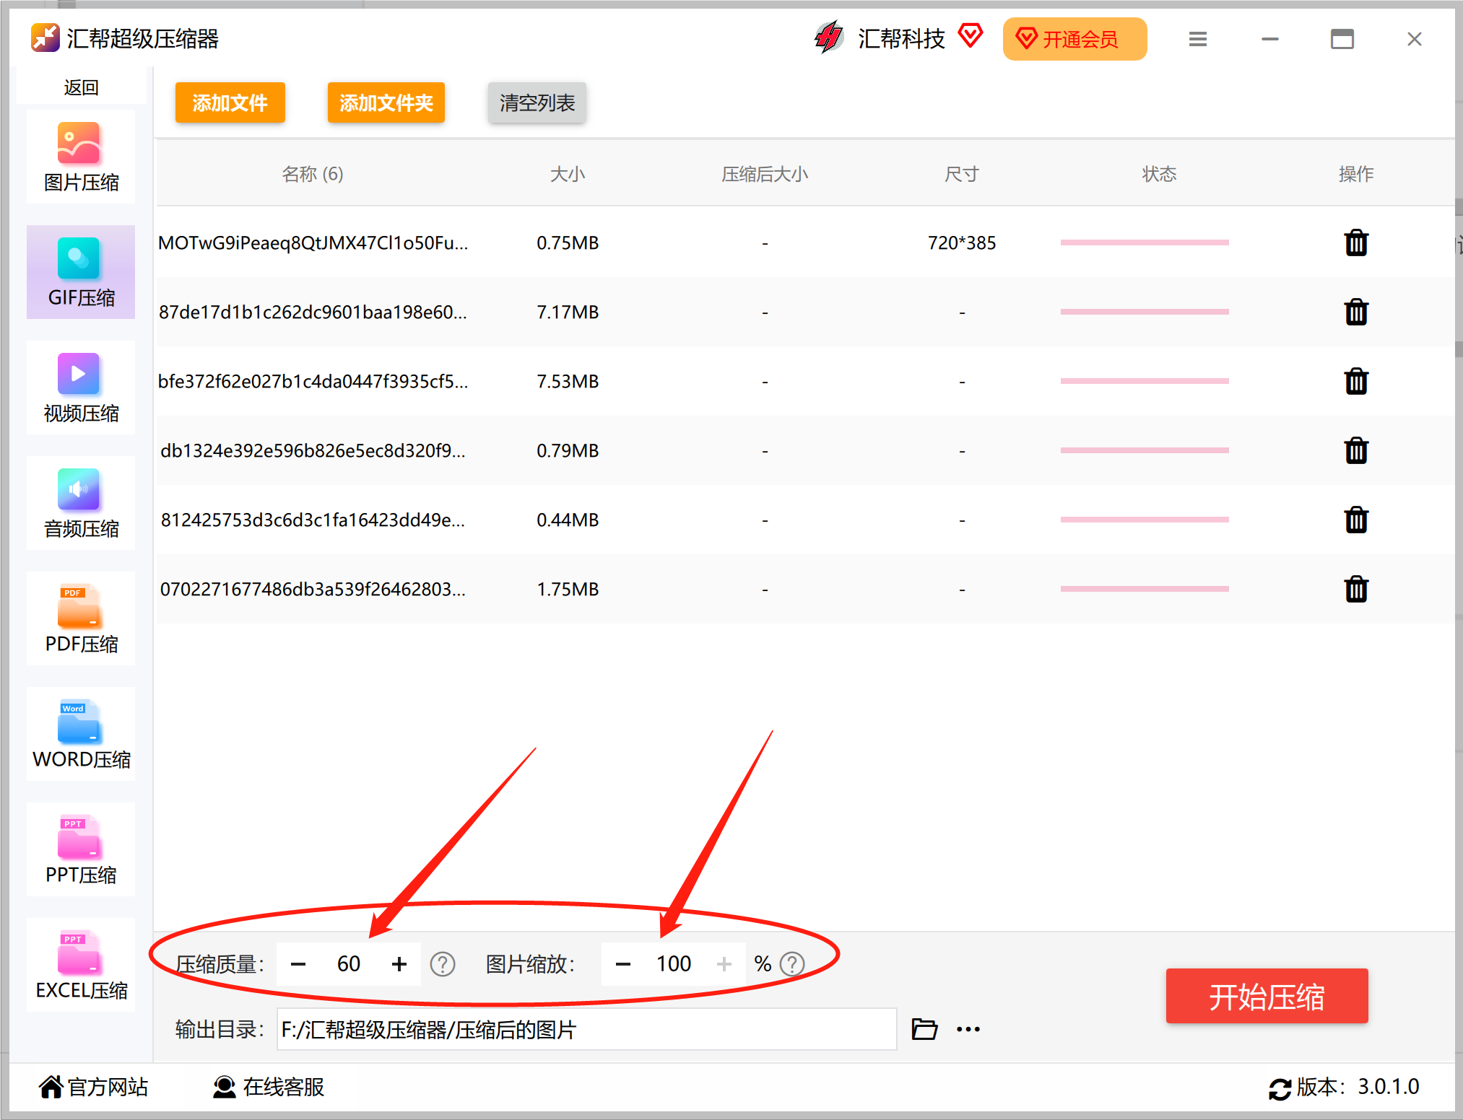The height and width of the screenshot is (1120, 1463).
Task: Click 添加文件 to add files
Action: tap(230, 102)
